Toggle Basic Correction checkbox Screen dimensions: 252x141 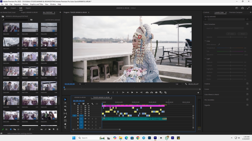pos(247,24)
